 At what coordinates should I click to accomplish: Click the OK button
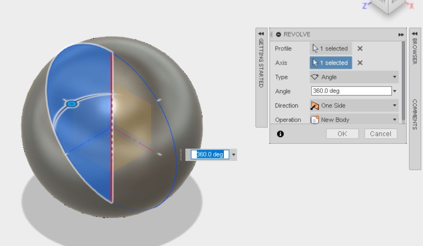342,134
